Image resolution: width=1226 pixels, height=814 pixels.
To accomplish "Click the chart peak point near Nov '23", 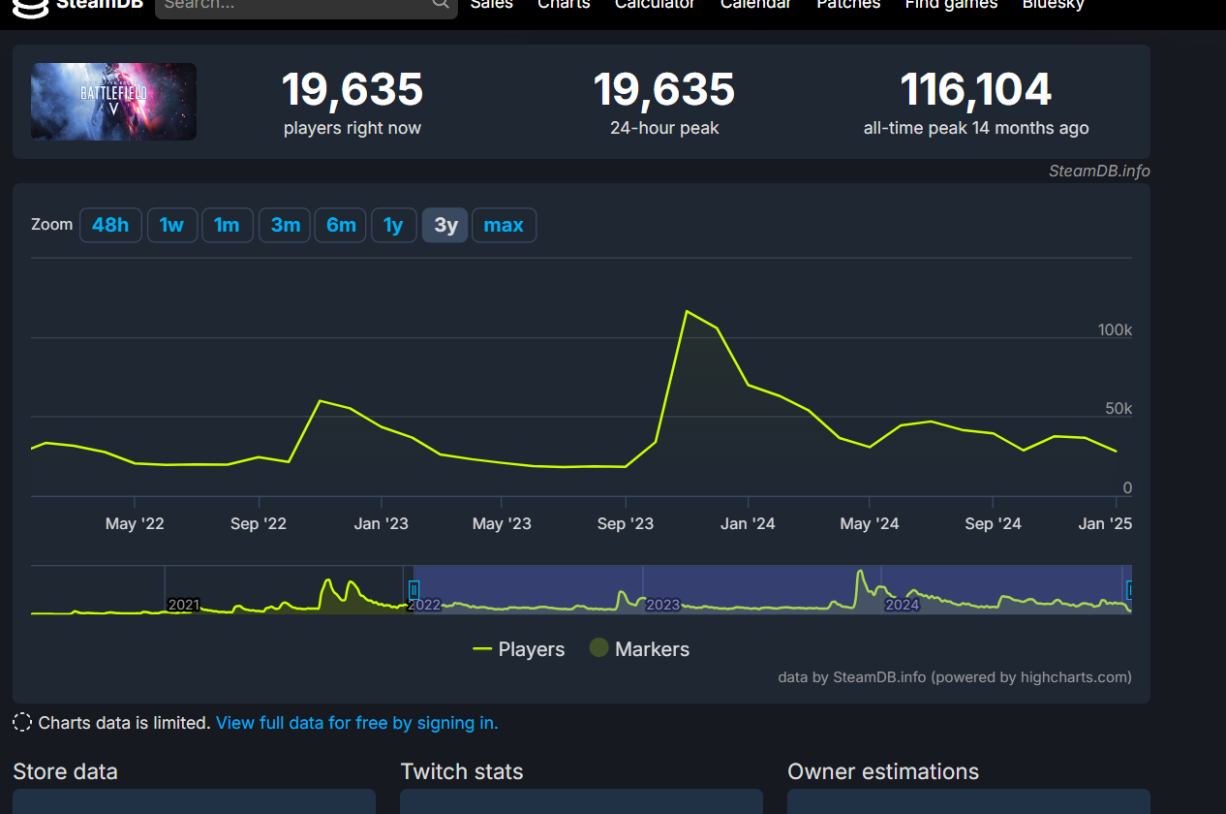I will click(x=687, y=311).
